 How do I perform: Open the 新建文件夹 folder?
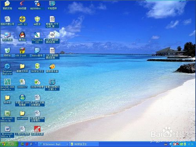(22, 68)
